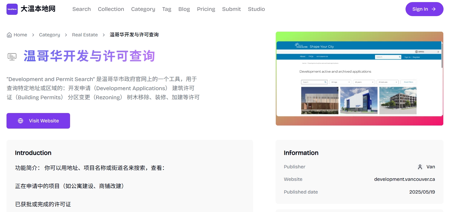
Task: Click the globe icon on Visit Website
Action: click(x=21, y=121)
